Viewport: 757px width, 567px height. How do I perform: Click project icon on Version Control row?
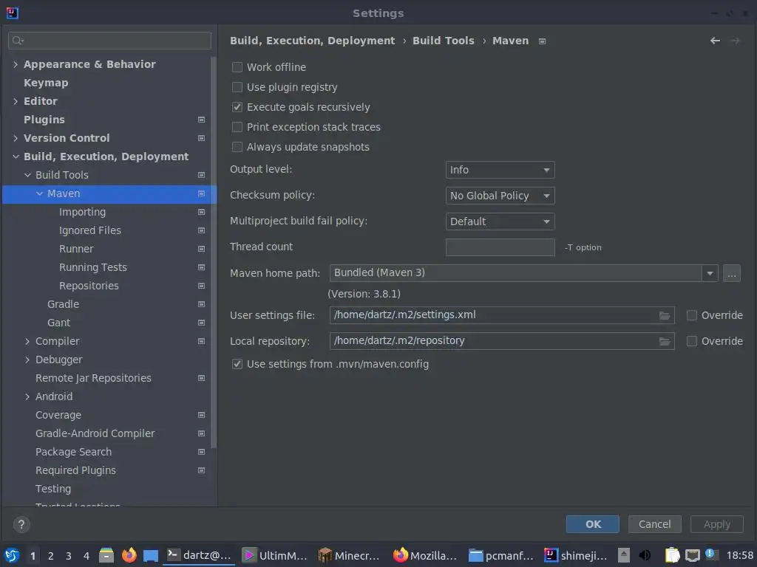pyautogui.click(x=201, y=138)
